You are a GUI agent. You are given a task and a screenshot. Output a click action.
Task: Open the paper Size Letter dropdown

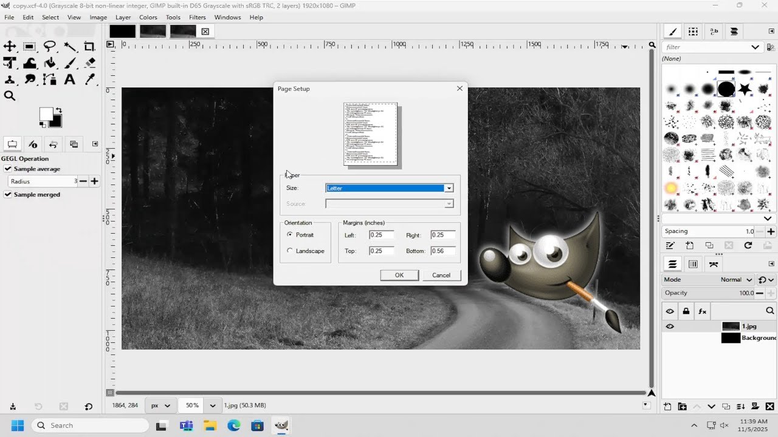390,188
